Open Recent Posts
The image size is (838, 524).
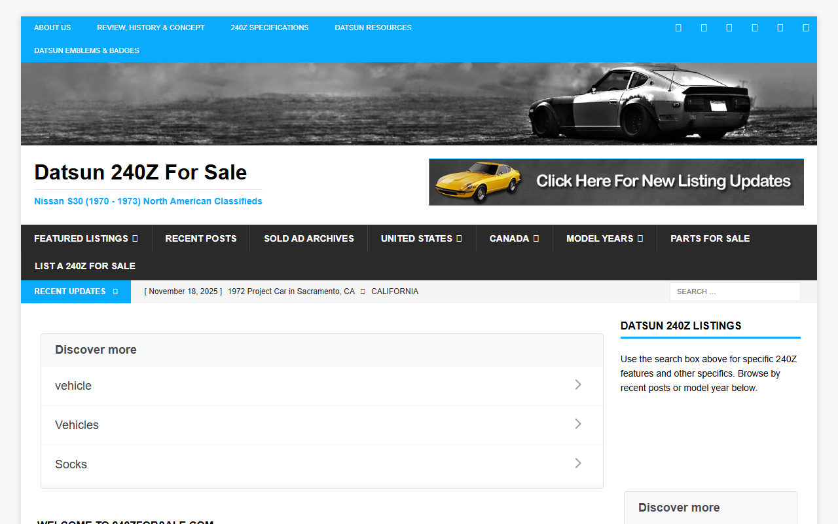coord(201,238)
